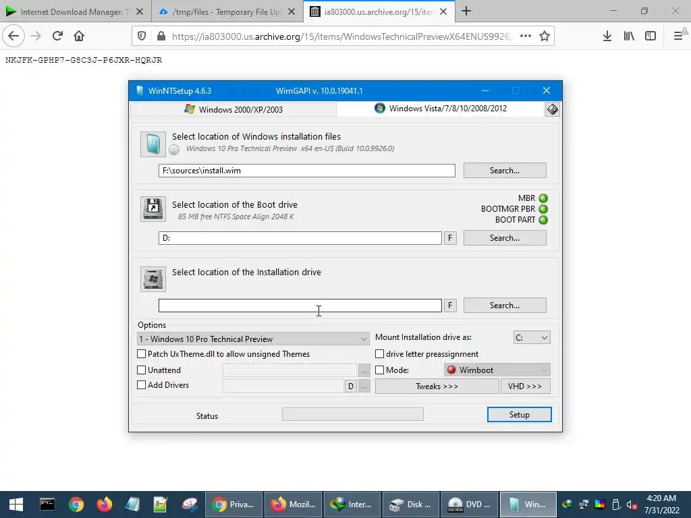The width and height of the screenshot is (691, 518).
Task: Enable drive letter preassignment checkbox
Action: [x=379, y=354]
